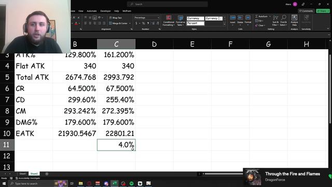Image resolution: width=332 pixels, height=187 pixels.
Task: Switch to the Sheet1 tab
Action: click(x=23, y=173)
